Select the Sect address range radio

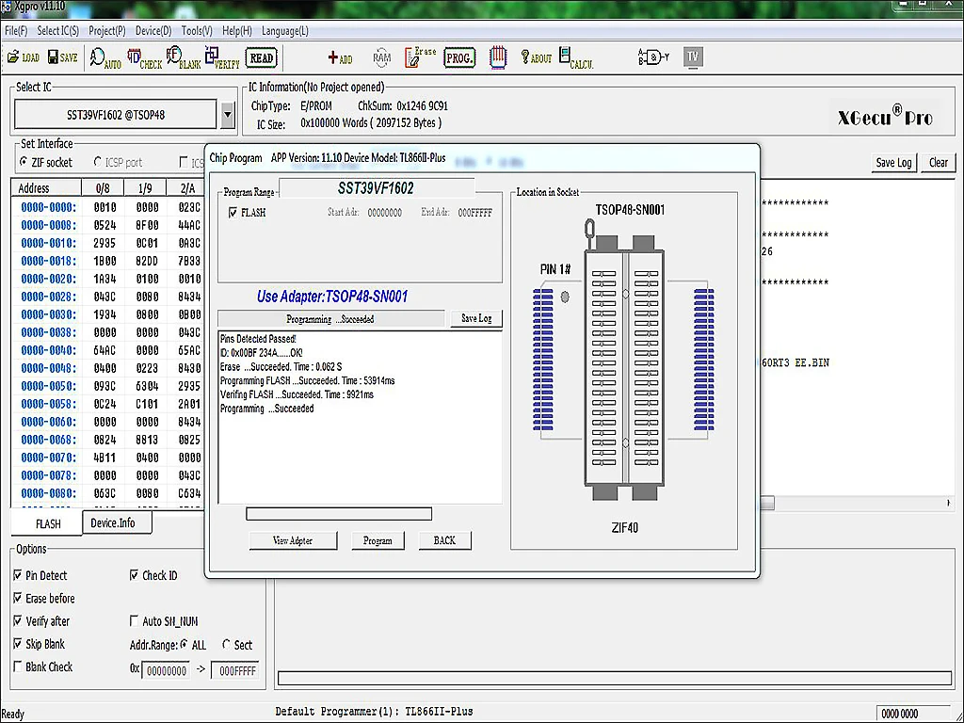click(x=226, y=645)
